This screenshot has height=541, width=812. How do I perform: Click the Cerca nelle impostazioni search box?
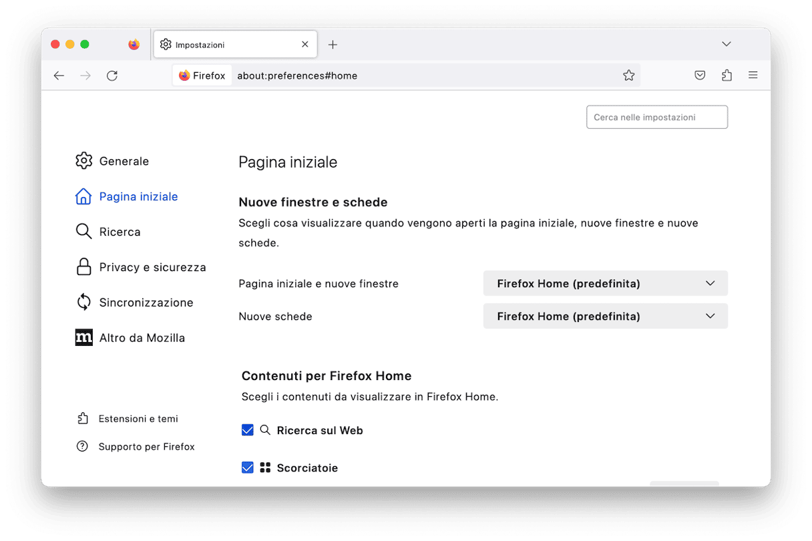click(x=657, y=117)
